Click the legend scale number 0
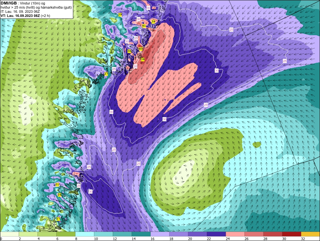This screenshot has width=320, height=241. [x=1, y=239]
